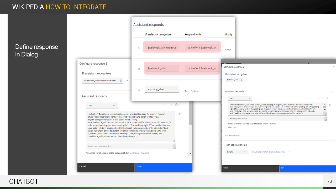Delete the Text response type in response 2
Screen dimensions: 336x189
tap(327, 98)
